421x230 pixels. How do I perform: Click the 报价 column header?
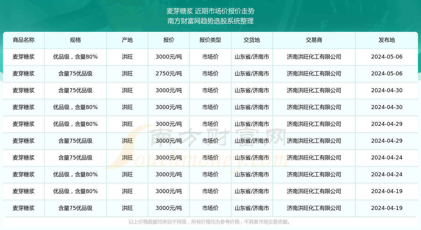point(169,40)
